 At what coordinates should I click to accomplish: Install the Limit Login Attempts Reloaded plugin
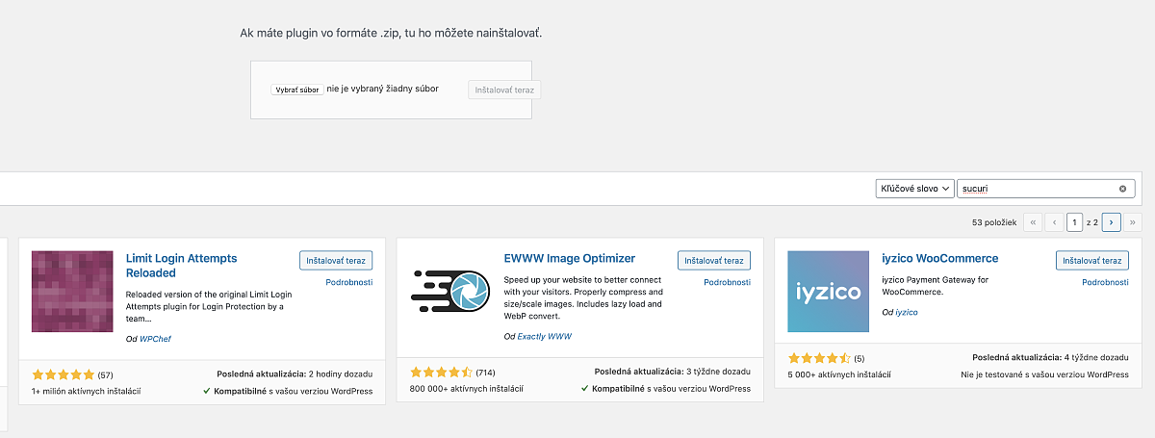[x=335, y=260]
